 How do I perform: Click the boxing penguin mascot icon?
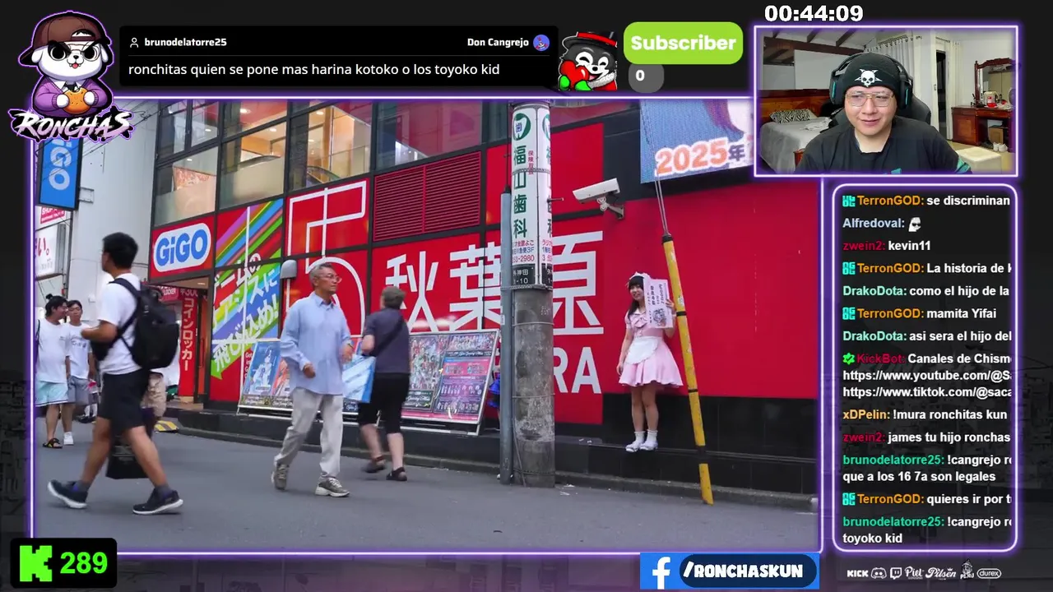click(587, 61)
